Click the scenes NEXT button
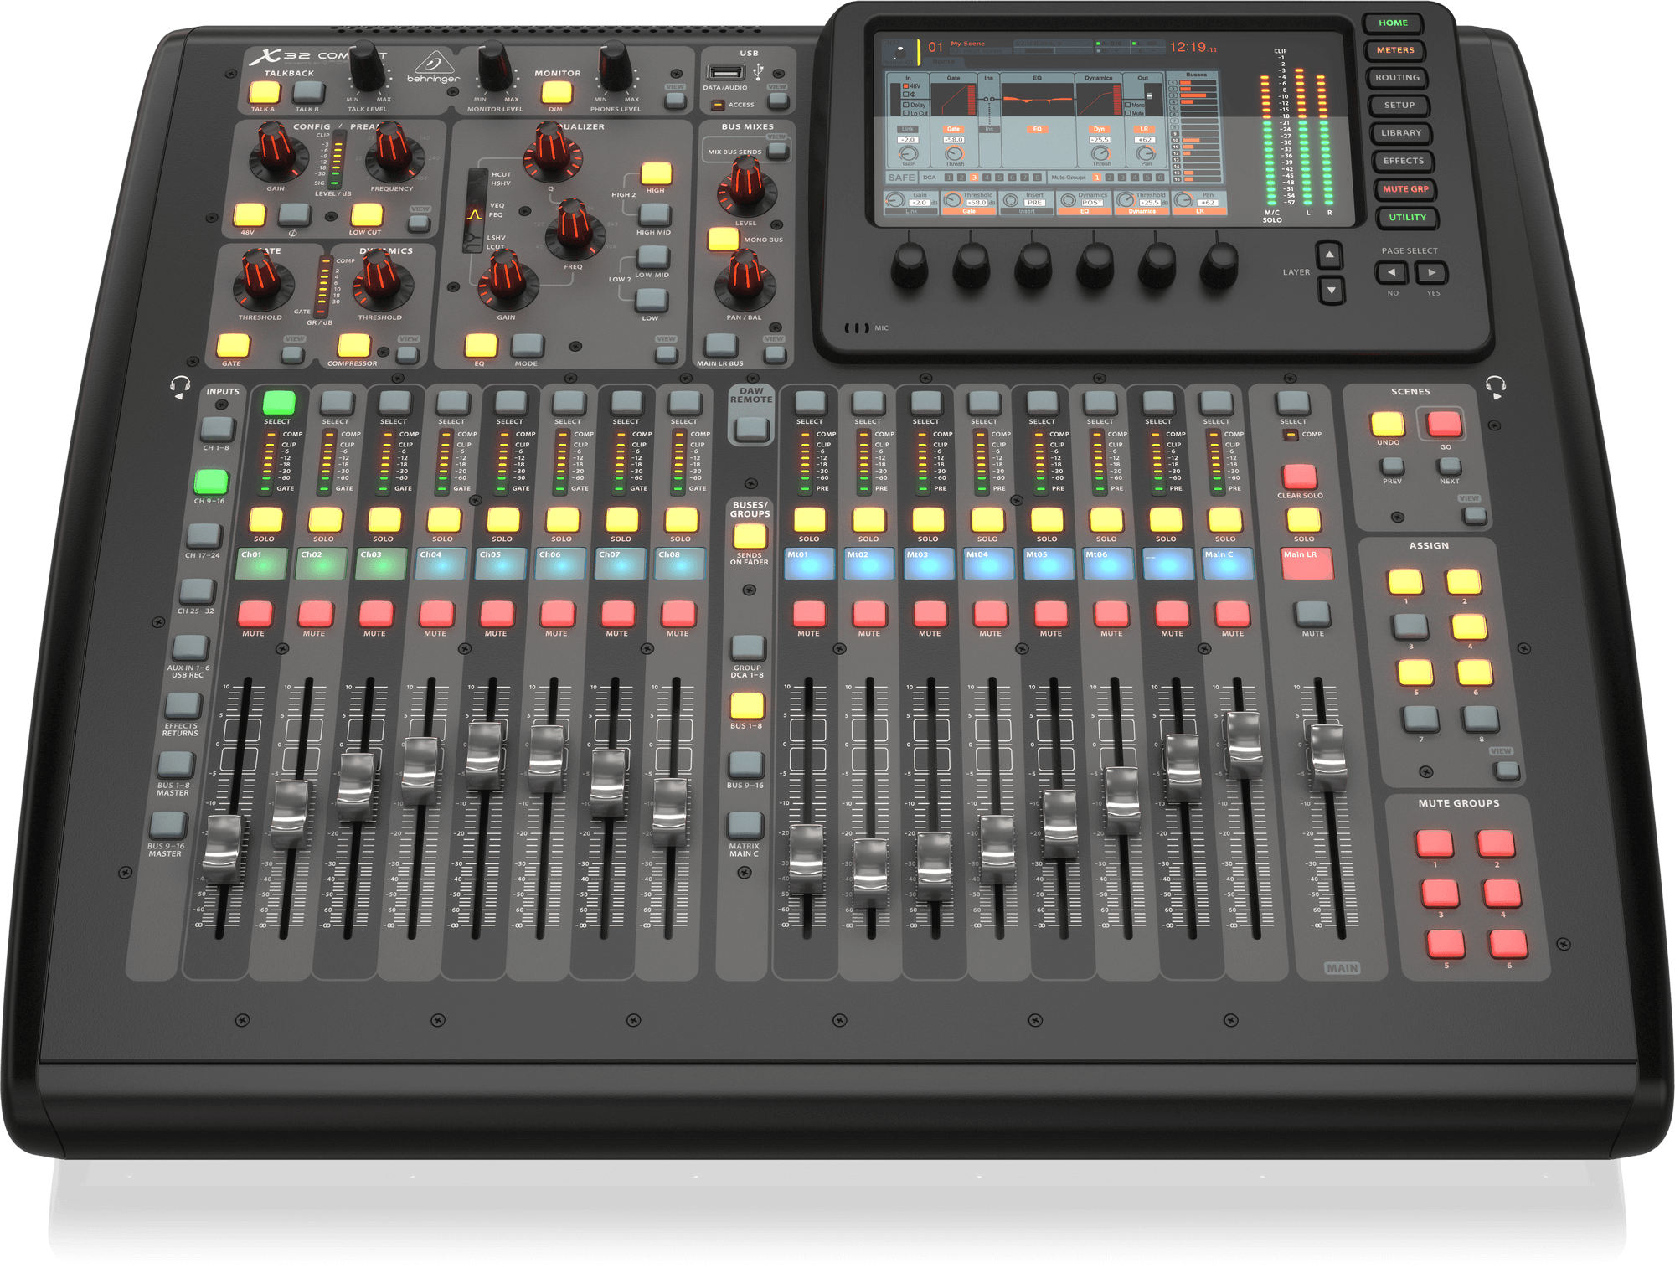The image size is (1675, 1268). (x=1449, y=466)
